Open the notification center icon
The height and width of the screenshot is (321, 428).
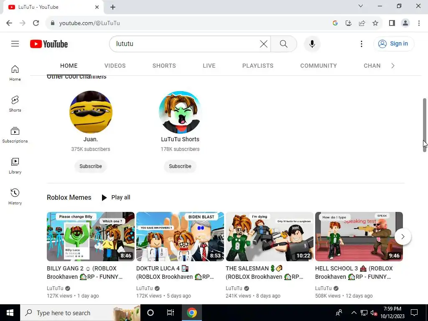tap(414, 313)
